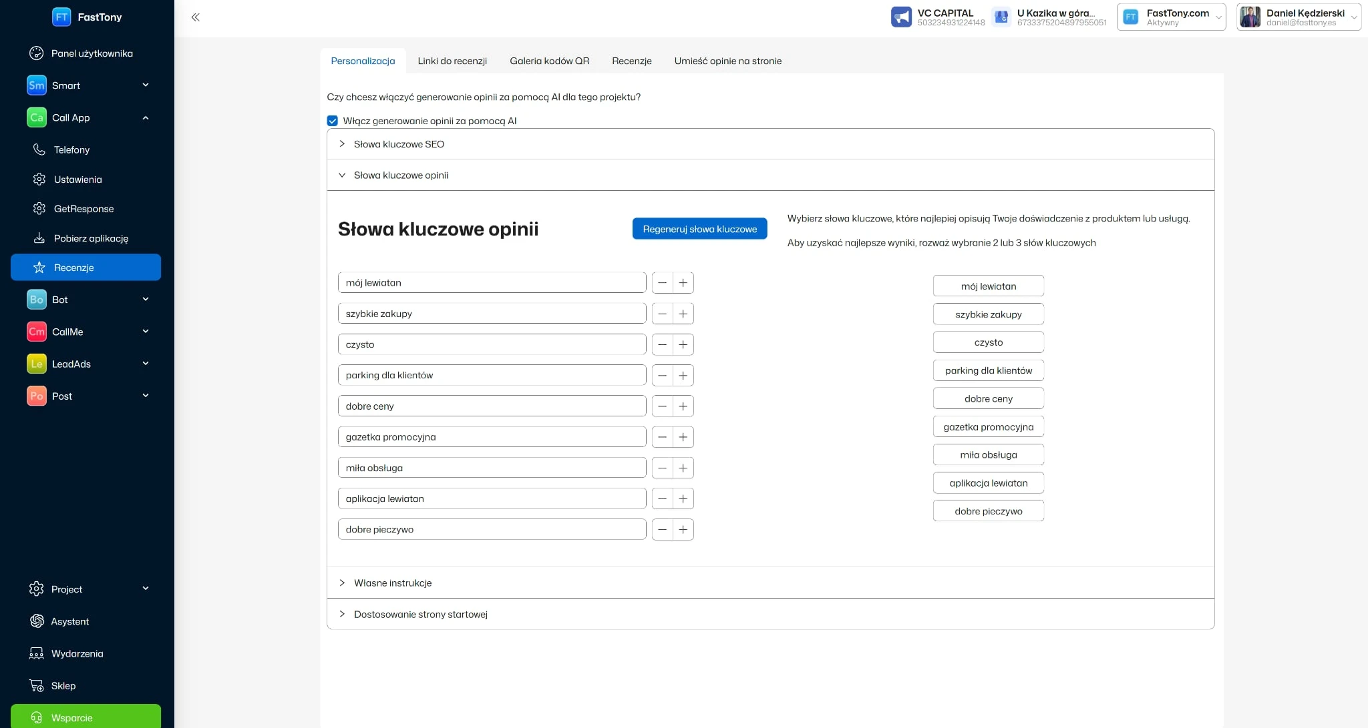The width and height of the screenshot is (1368, 728).
Task: Click in the 'czysto' keyword input
Action: pos(492,344)
